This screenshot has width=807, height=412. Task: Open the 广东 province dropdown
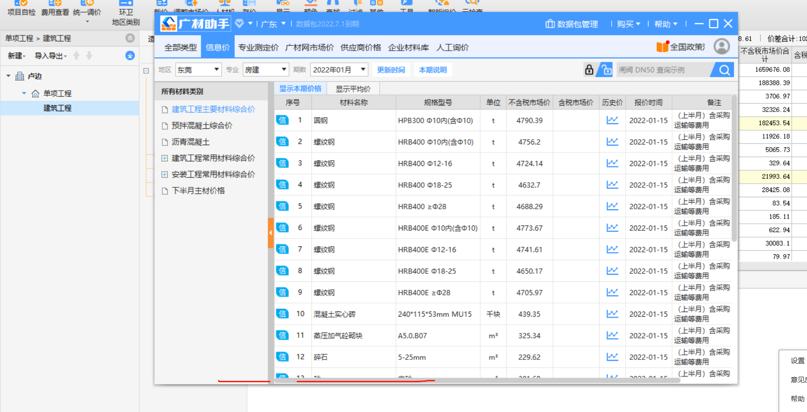pos(273,24)
